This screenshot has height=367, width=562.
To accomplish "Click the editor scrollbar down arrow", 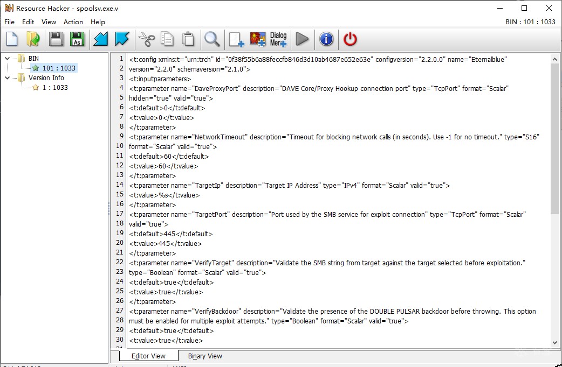I will point(554,343).
